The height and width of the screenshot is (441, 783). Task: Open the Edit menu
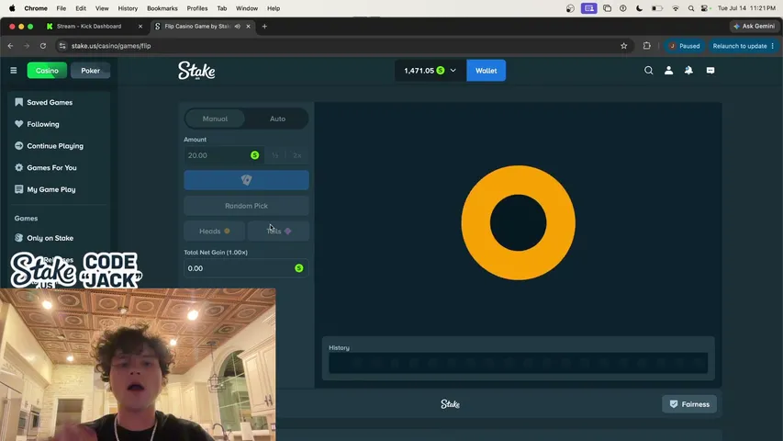(81, 8)
